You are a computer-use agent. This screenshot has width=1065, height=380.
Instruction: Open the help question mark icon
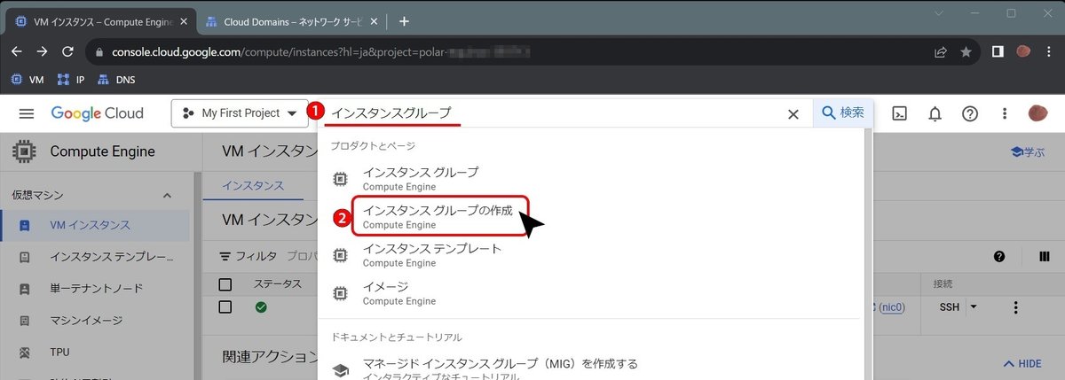pyautogui.click(x=970, y=113)
